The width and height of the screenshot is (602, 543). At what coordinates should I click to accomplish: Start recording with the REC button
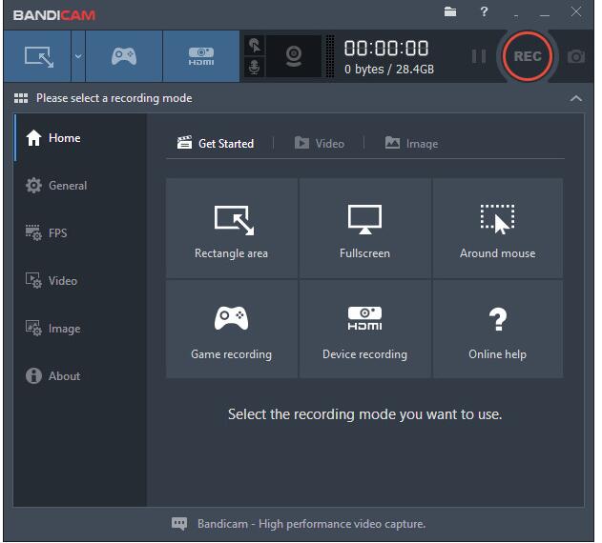click(528, 56)
